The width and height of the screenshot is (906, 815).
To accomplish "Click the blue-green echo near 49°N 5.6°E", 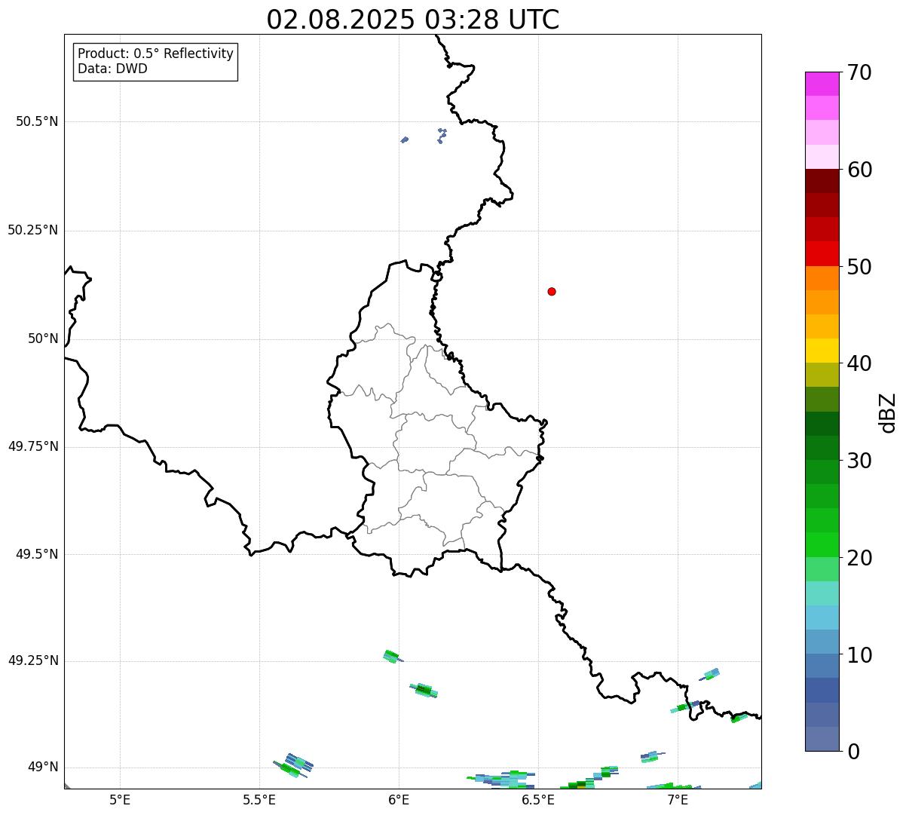I will click(294, 765).
